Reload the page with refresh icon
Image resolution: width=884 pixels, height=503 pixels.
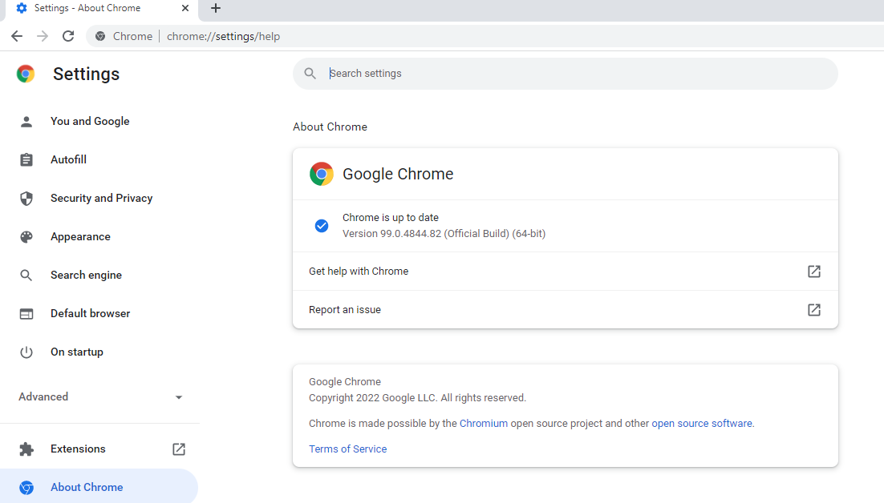coord(68,36)
